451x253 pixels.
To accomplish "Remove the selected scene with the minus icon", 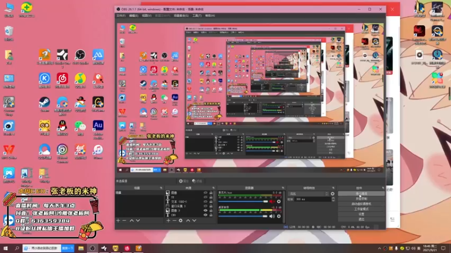I will coord(124,220).
